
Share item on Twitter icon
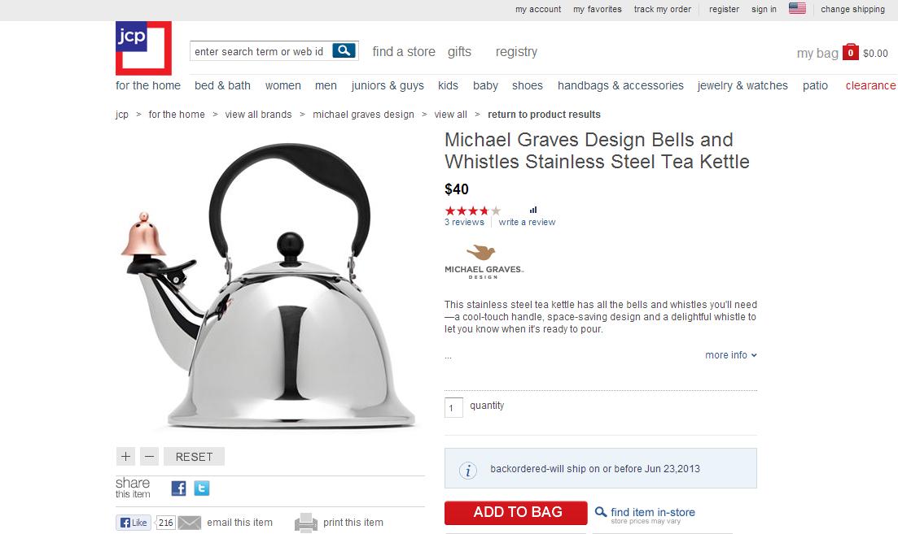coord(202,488)
